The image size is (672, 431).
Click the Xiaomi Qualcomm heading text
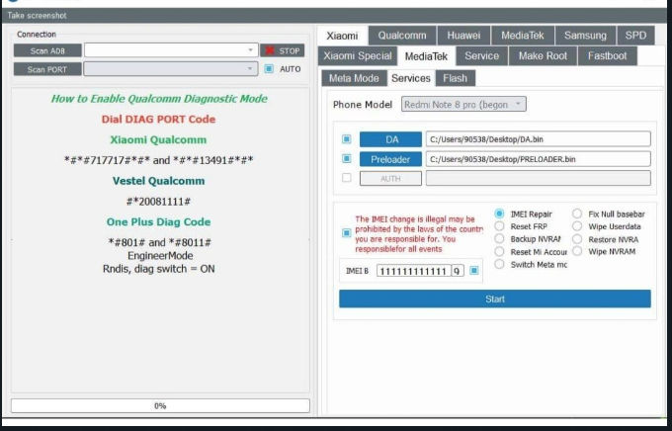pos(158,139)
